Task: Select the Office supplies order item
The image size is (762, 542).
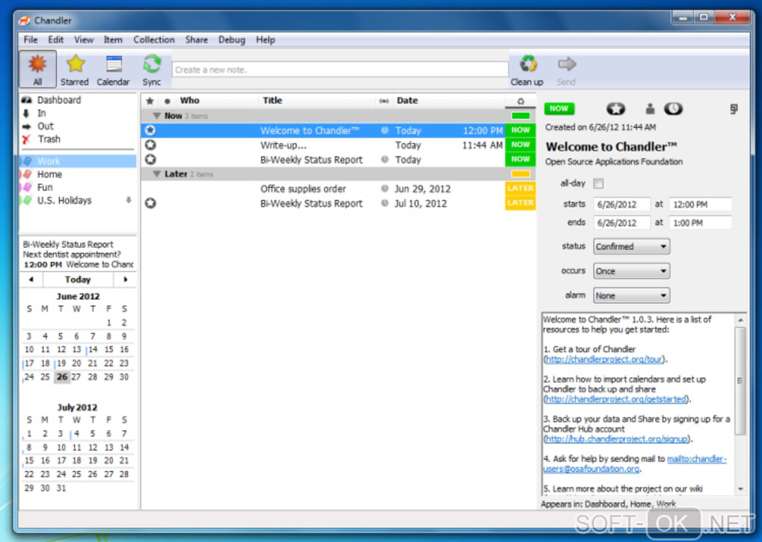Action: click(338, 188)
